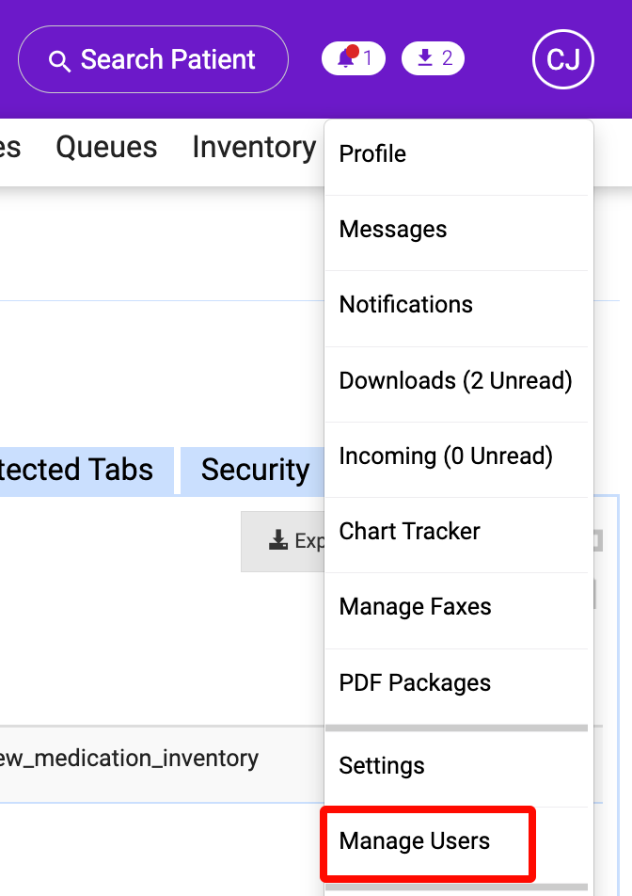This screenshot has height=896, width=632.
Task: Click the notification bell icon
Action: tap(347, 59)
